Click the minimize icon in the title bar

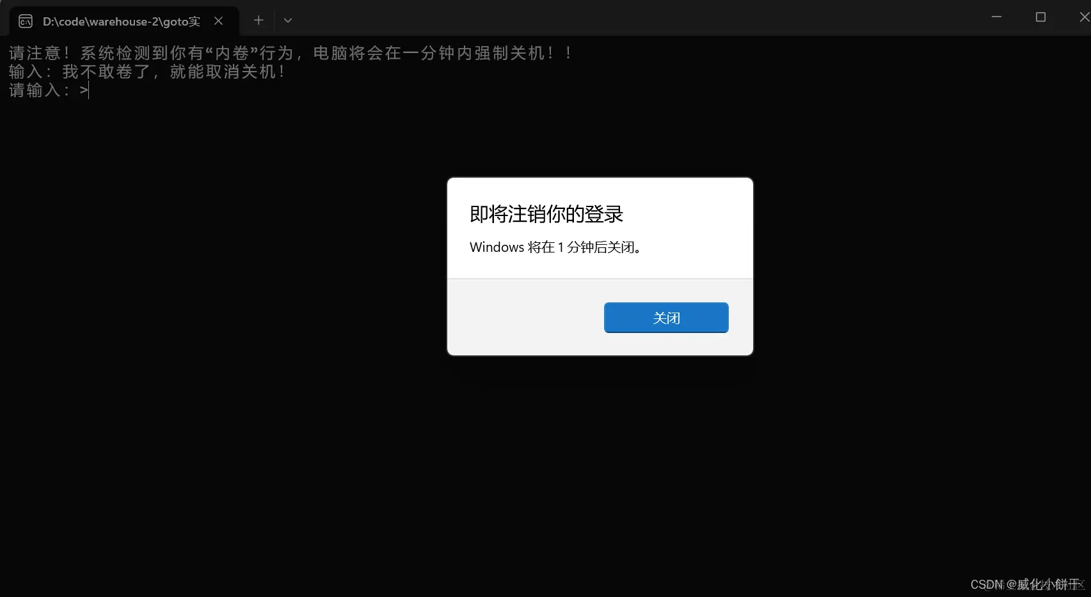(996, 17)
